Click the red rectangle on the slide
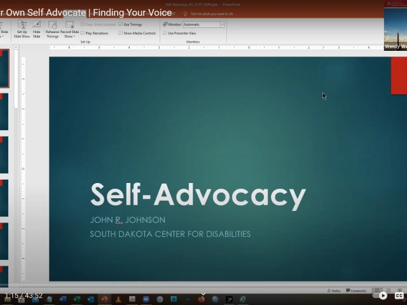The image size is (407, 305). 399,76
